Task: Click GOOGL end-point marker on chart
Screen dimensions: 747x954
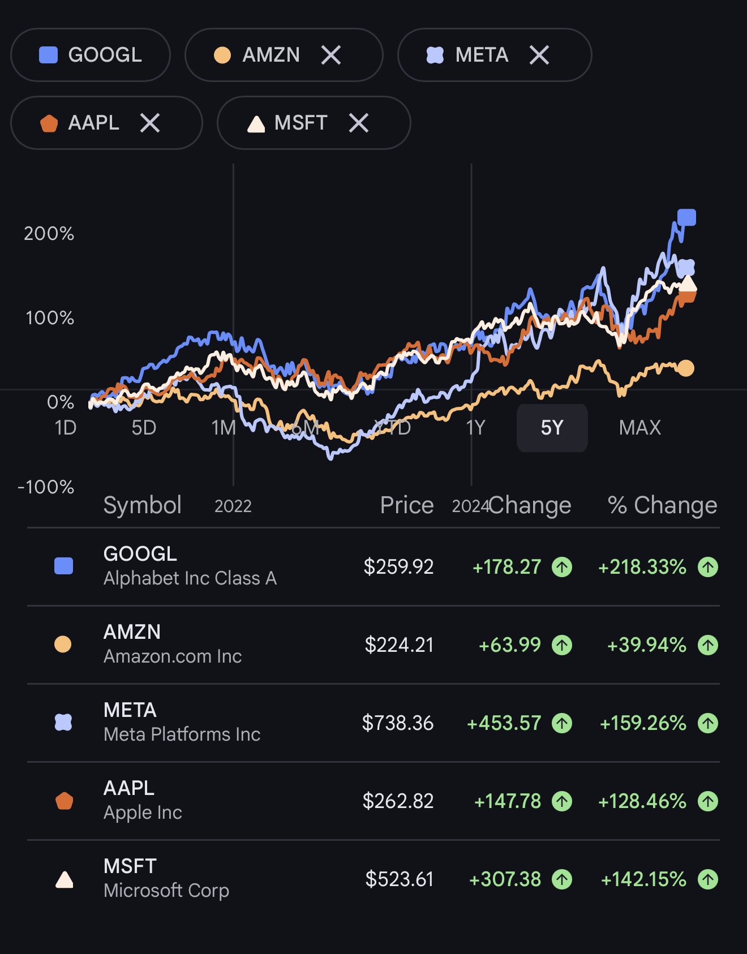Action: 686,217
